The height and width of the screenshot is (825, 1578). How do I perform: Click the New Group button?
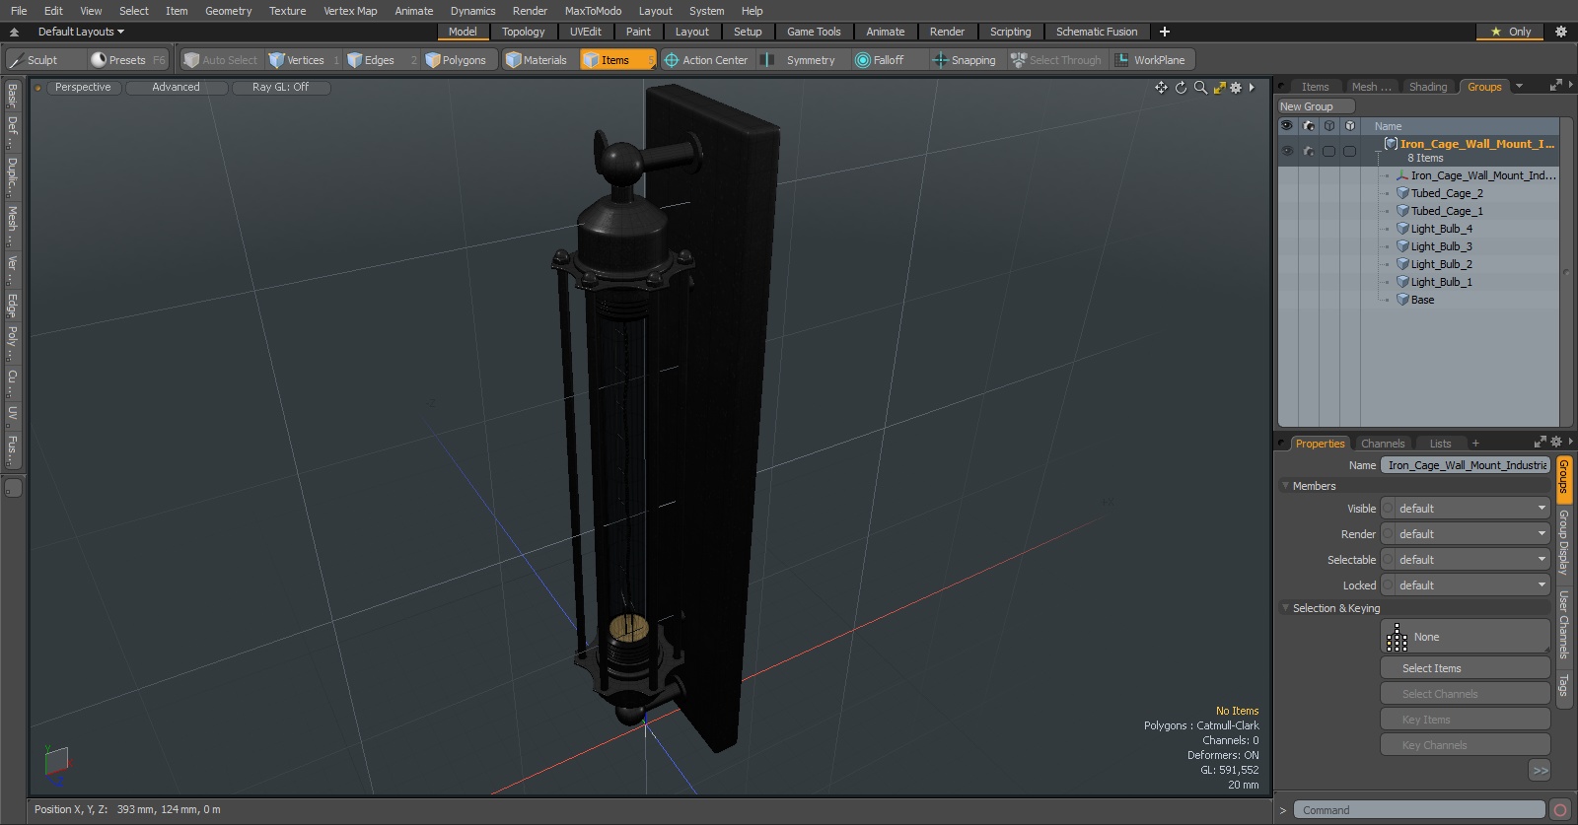click(1317, 106)
